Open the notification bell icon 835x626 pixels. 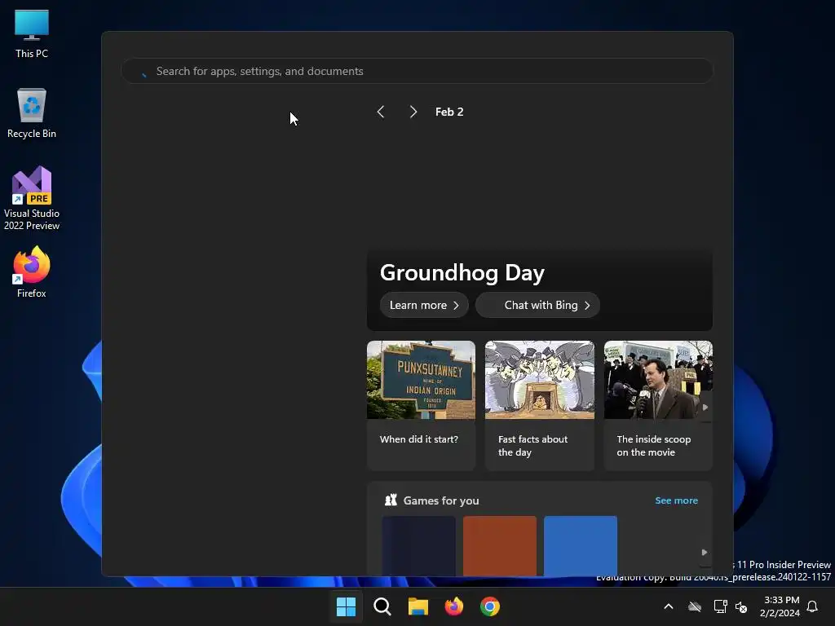click(x=812, y=606)
